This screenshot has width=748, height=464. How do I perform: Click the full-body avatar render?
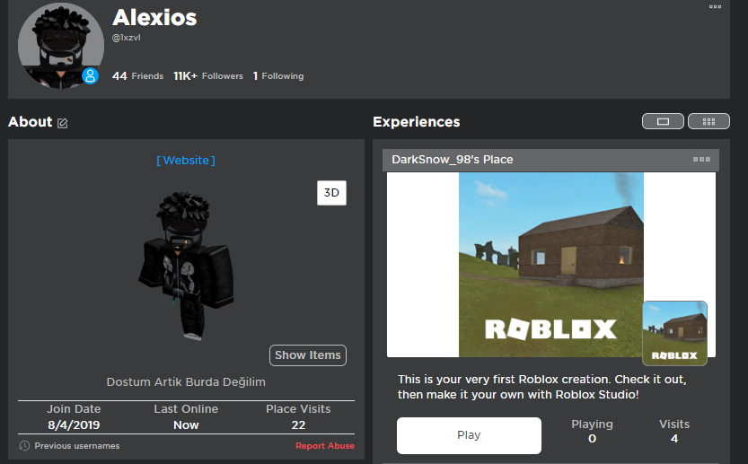pos(186,266)
